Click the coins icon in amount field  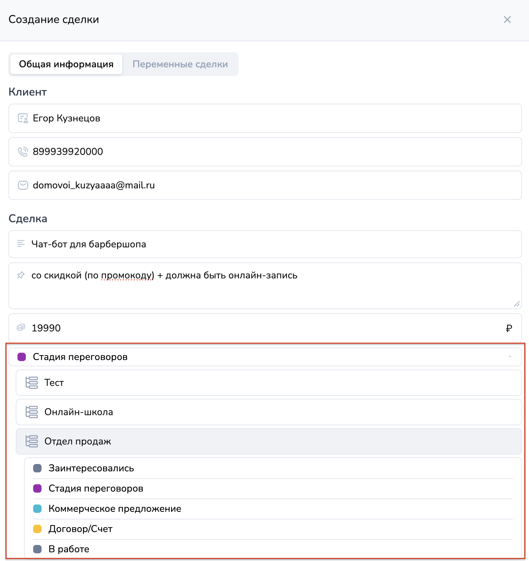click(21, 328)
